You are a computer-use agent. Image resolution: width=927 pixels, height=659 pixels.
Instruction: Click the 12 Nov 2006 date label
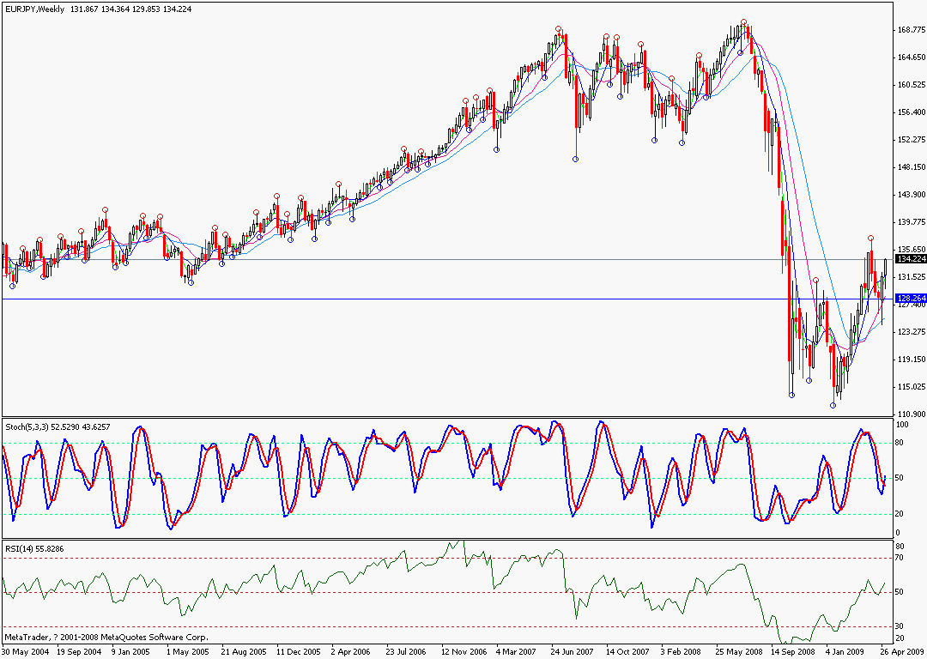click(x=463, y=652)
